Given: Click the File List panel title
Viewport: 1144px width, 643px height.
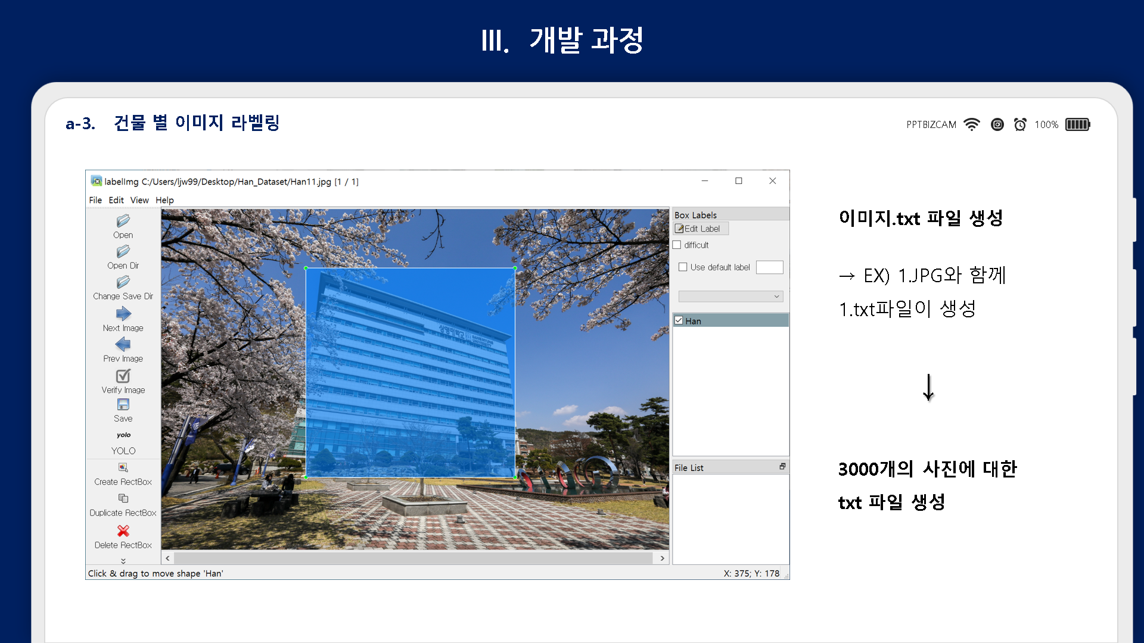Looking at the screenshot, I should point(689,468).
